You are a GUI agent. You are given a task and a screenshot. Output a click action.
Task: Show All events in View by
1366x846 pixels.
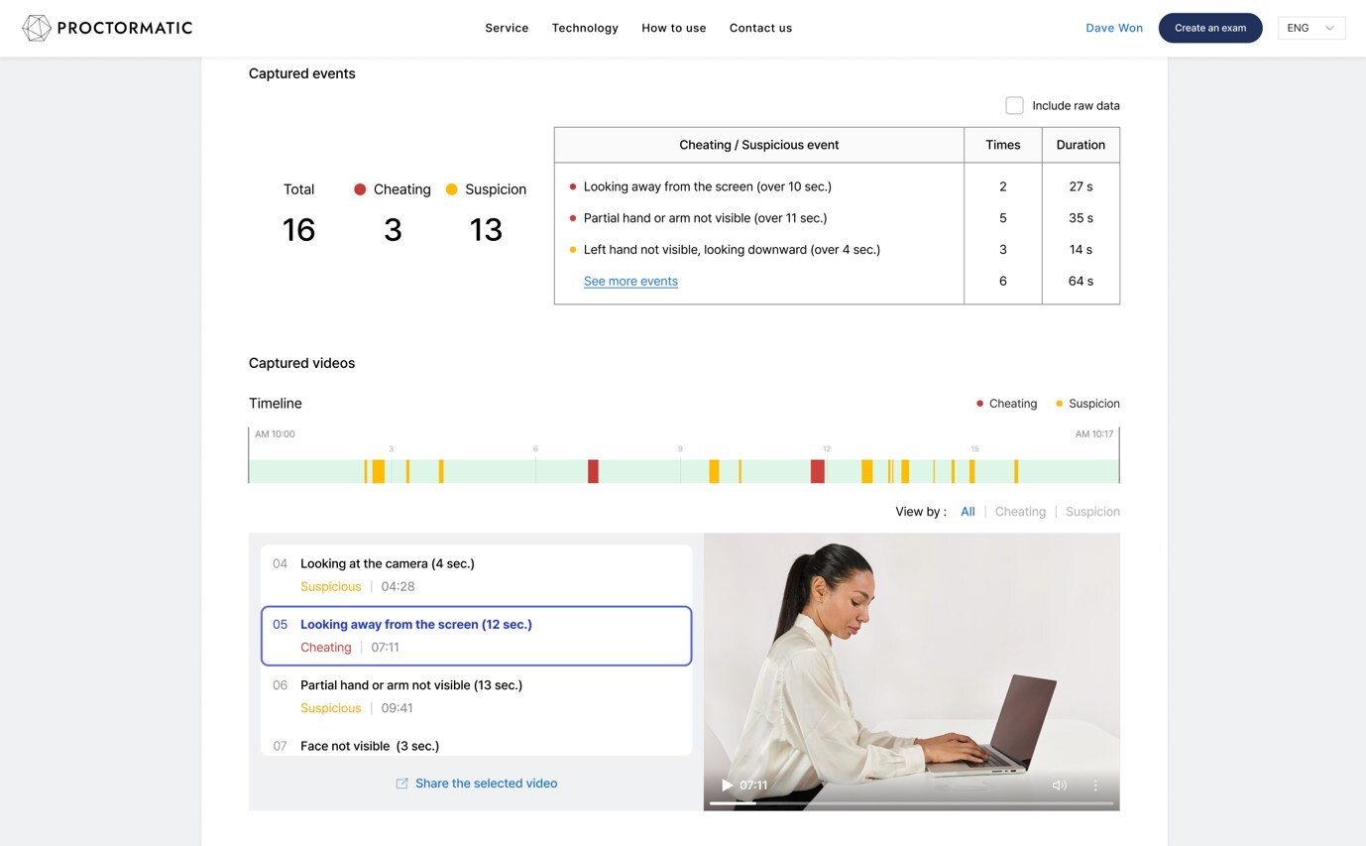click(x=968, y=512)
